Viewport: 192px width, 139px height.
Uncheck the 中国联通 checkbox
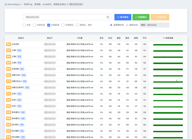coord(49,25)
